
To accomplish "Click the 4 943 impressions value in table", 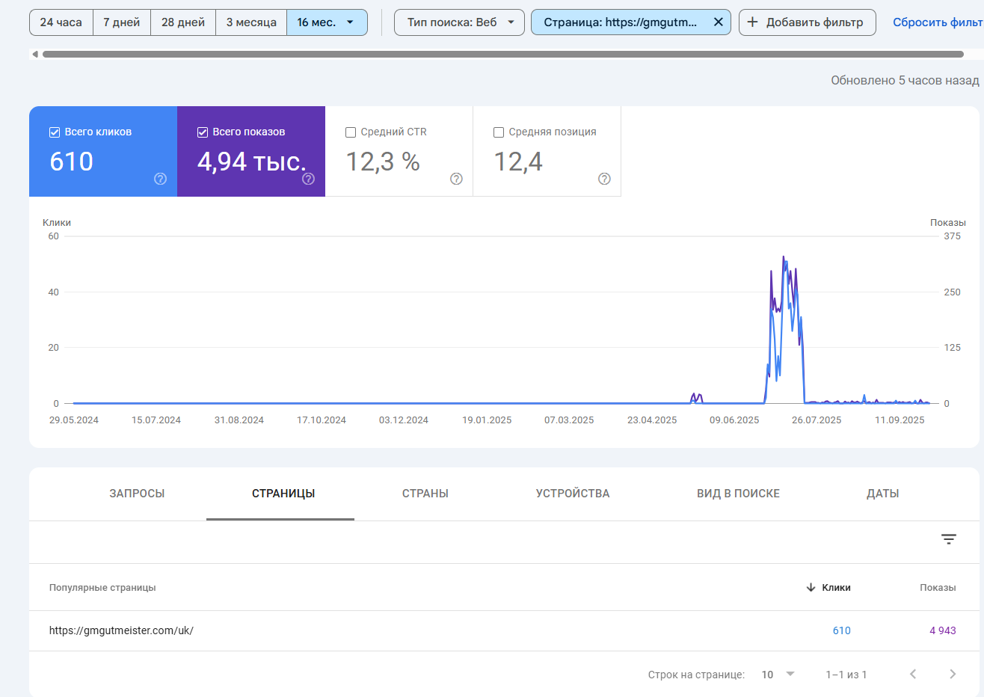I will [x=943, y=630].
